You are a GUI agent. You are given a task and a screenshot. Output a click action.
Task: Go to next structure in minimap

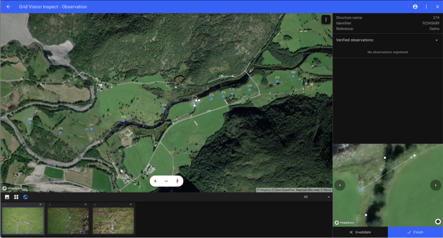click(x=435, y=185)
